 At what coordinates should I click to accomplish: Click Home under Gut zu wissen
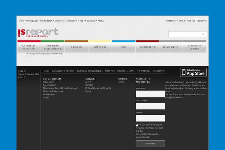46,97
